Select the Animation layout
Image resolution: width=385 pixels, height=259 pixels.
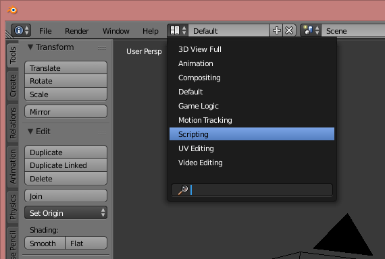(x=252, y=63)
